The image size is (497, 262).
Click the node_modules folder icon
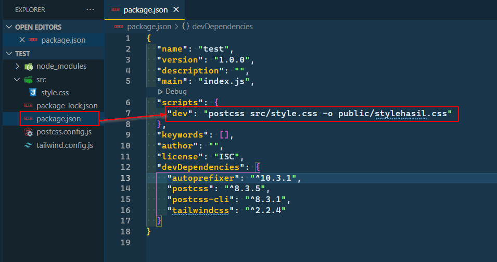(x=28, y=67)
